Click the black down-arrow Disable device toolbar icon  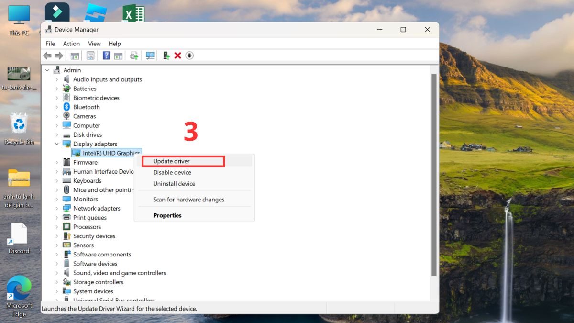pyautogui.click(x=189, y=56)
